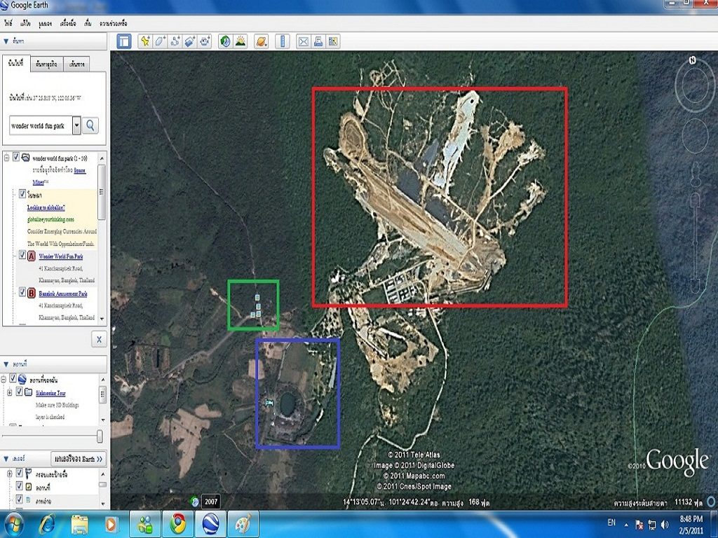Click the volume speaker tray icon
The height and width of the screenshot is (538, 718).
[665, 525]
